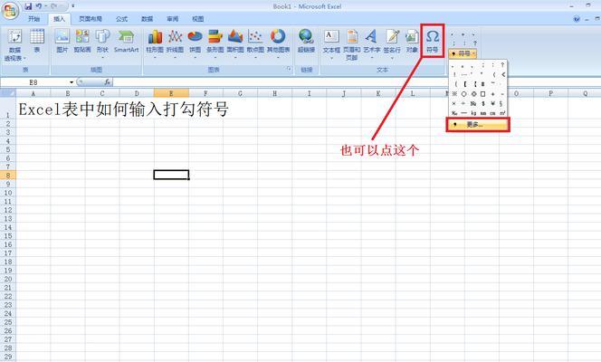
Task: Insert a Column chart (柱形图)
Action: pyautogui.click(x=155, y=44)
